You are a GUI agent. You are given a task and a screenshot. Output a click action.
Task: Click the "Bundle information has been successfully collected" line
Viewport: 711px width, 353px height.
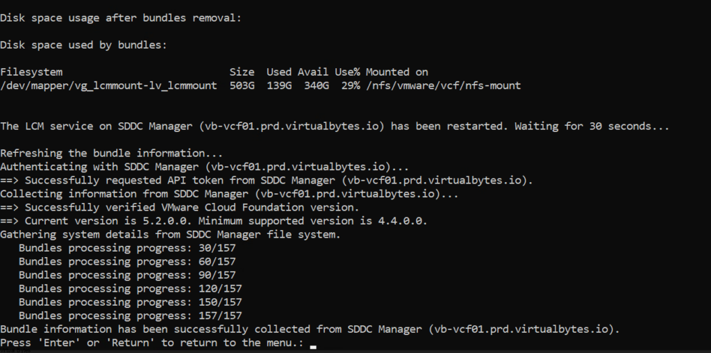point(310,329)
